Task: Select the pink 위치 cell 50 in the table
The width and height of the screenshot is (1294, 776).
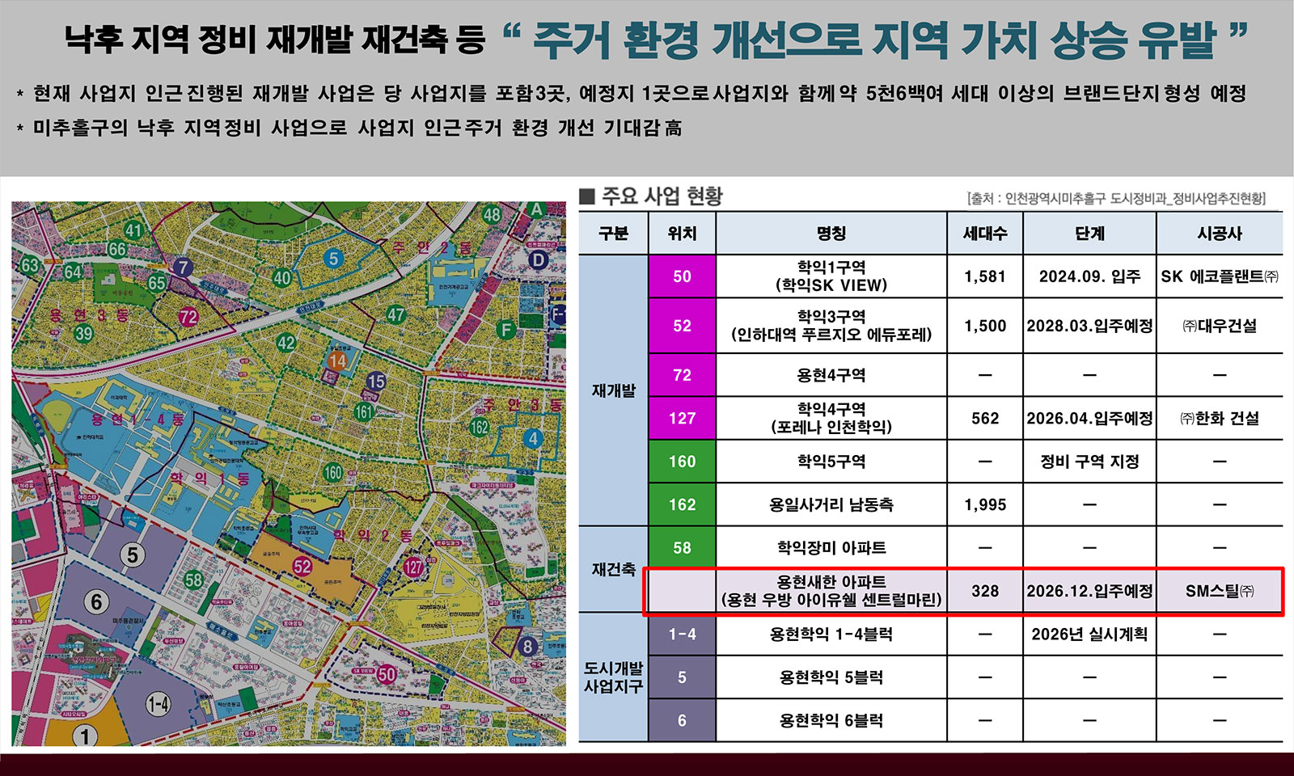Action: (x=683, y=276)
